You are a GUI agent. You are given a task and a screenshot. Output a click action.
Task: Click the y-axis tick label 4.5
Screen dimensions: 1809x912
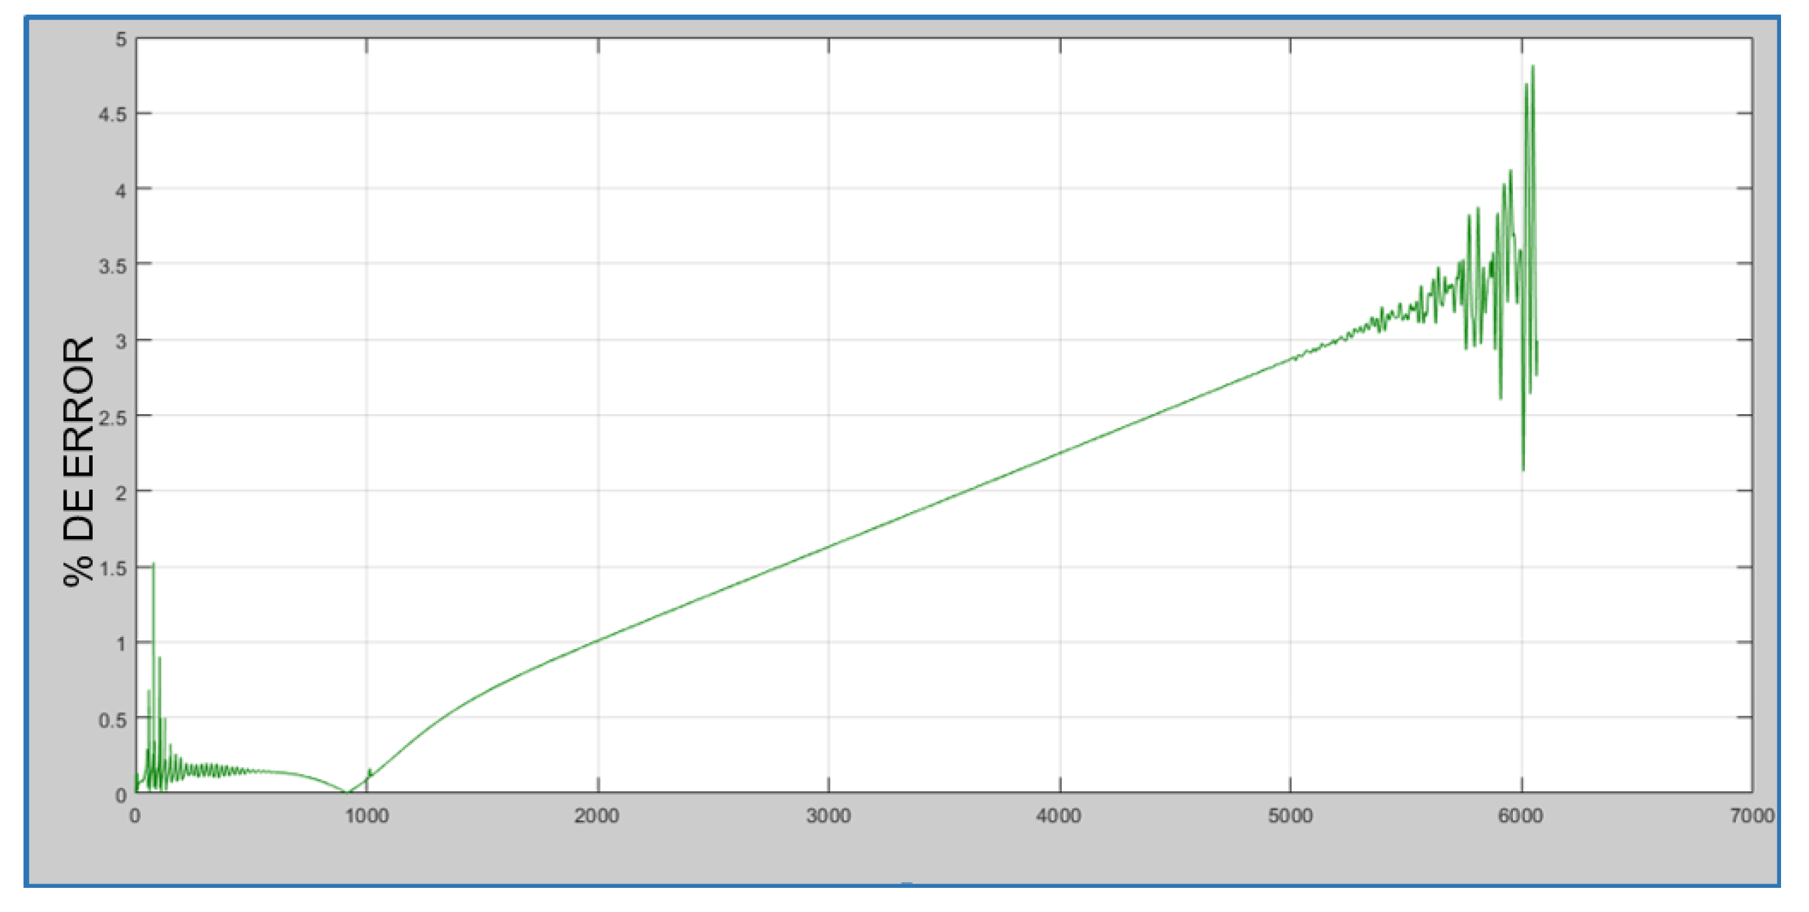pos(113,114)
